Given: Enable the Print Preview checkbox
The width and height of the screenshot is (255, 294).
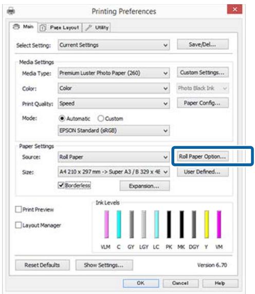Looking at the screenshot, I should pyautogui.click(x=19, y=209).
